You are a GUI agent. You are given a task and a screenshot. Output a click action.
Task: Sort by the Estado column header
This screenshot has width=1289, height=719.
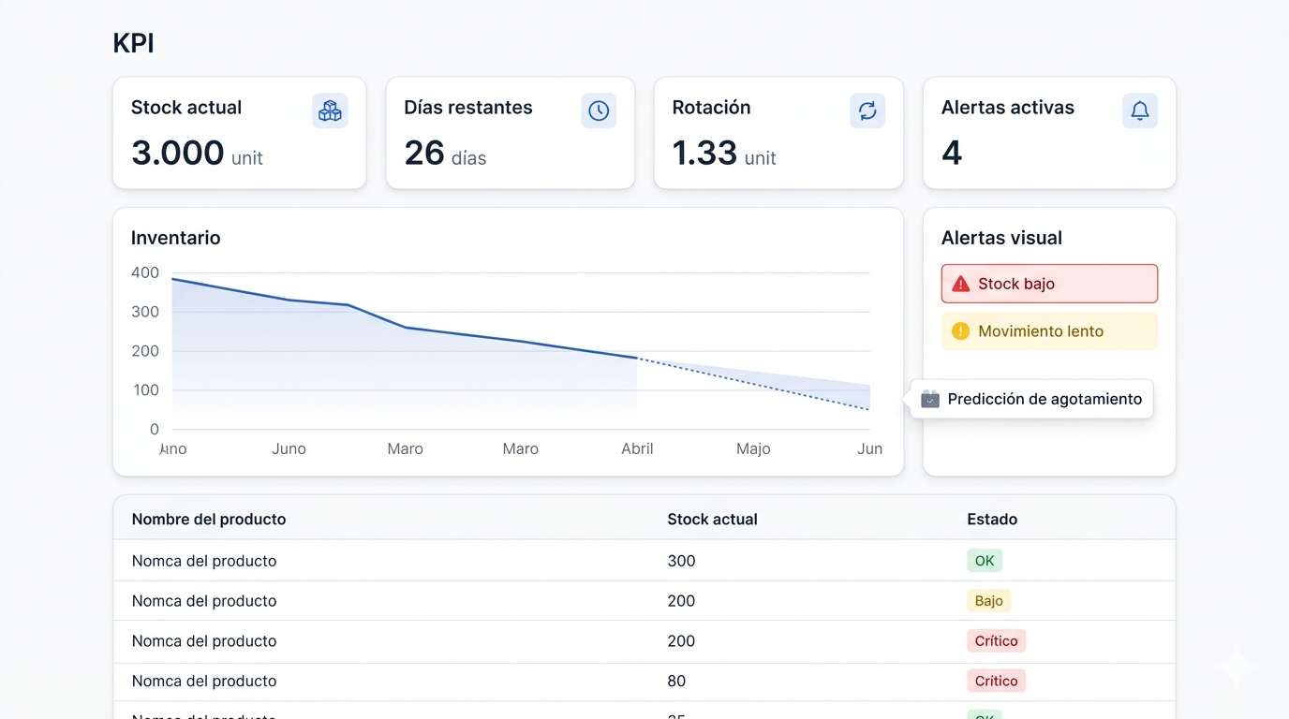pos(992,519)
